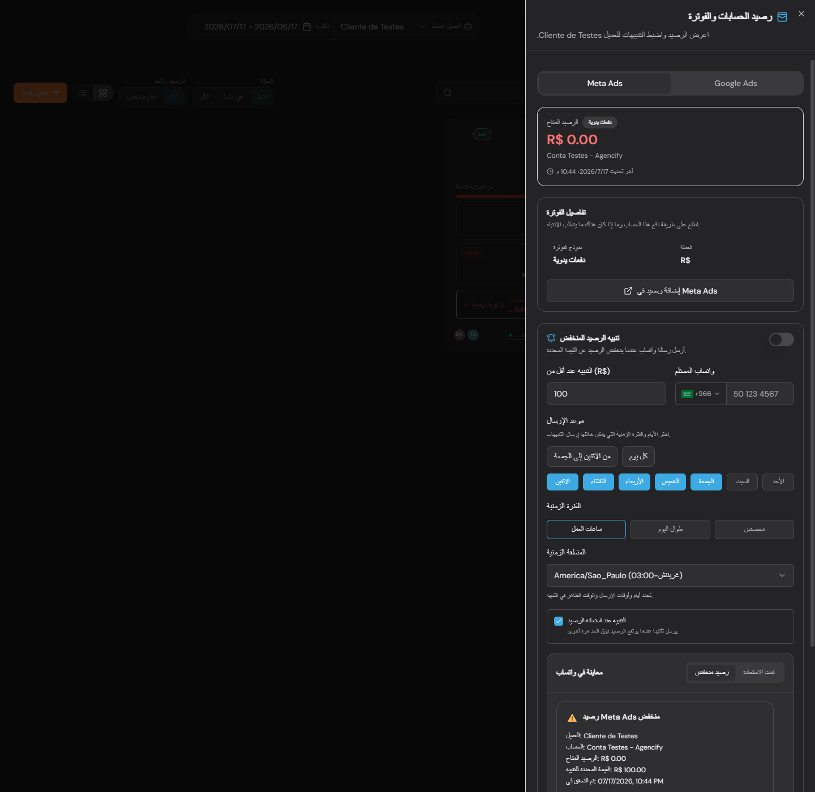This screenshot has height=792, width=815.
Task: Enable the low balance alert toggle
Action: [782, 339]
